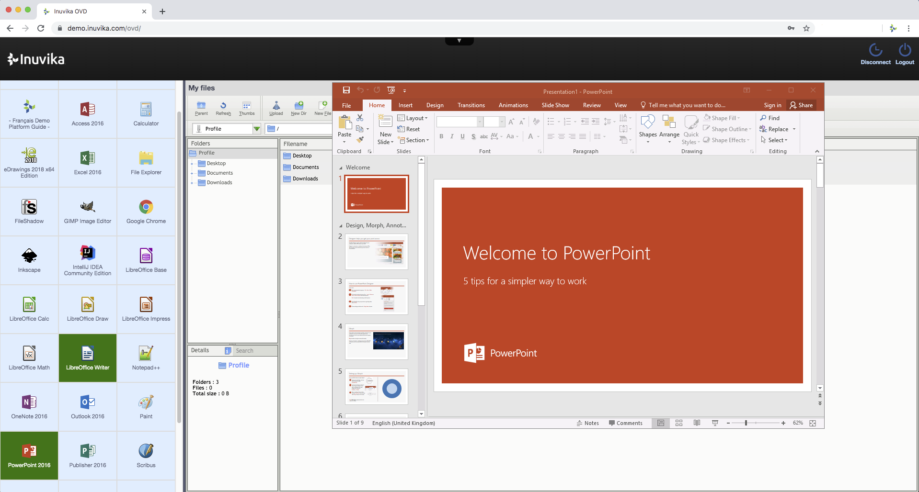Click the Save icon in PowerPoint
Image resolution: width=919 pixels, height=492 pixels.
point(346,90)
